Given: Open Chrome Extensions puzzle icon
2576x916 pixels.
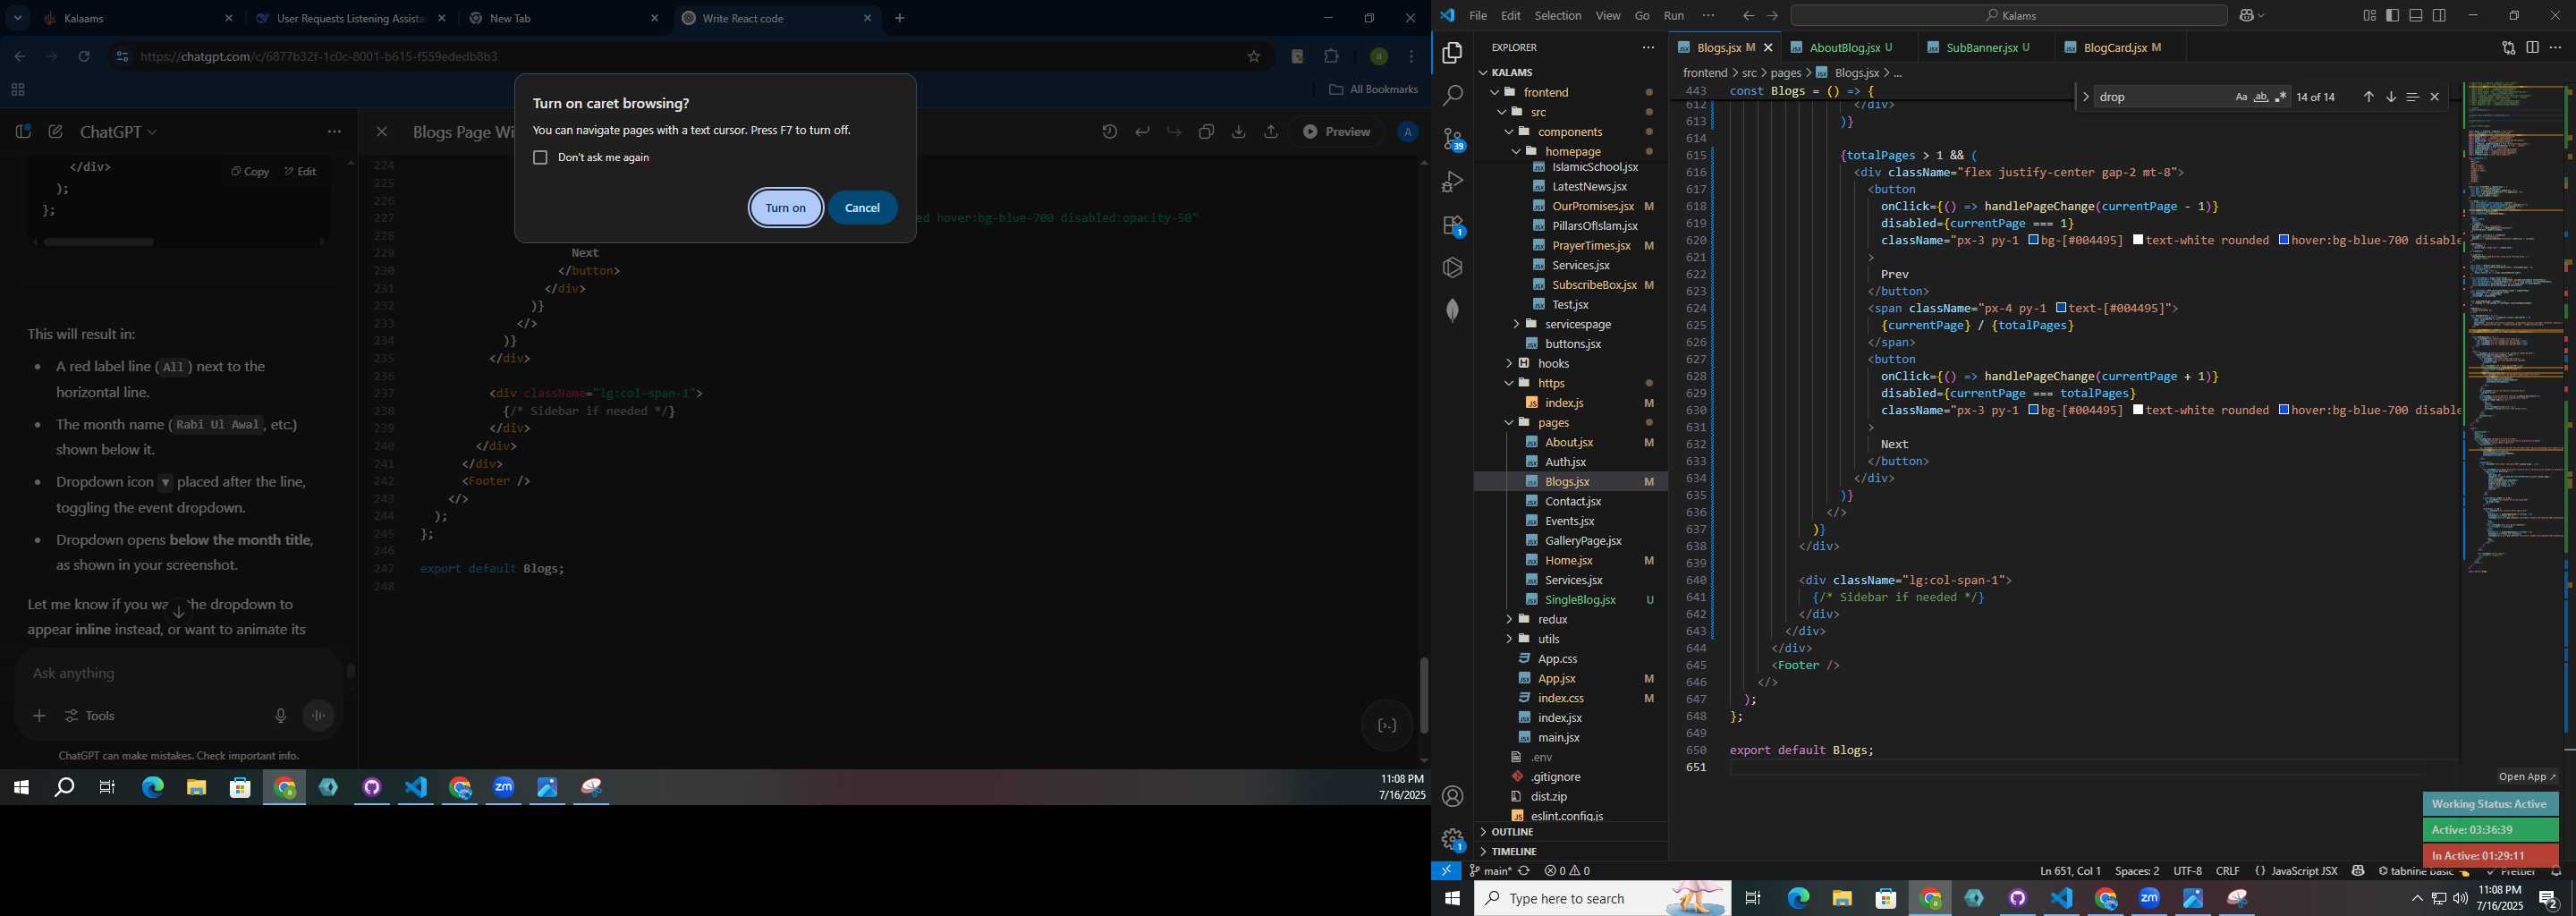Looking at the screenshot, I should 1331,57.
